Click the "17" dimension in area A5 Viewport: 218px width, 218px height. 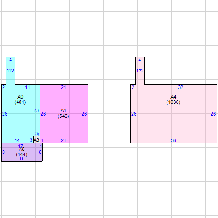click(x=20, y=146)
